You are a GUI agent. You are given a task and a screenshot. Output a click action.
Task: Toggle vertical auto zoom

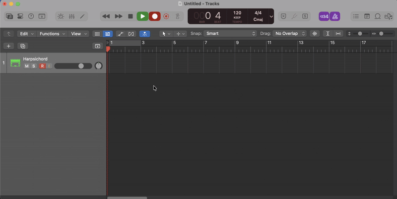point(328,34)
